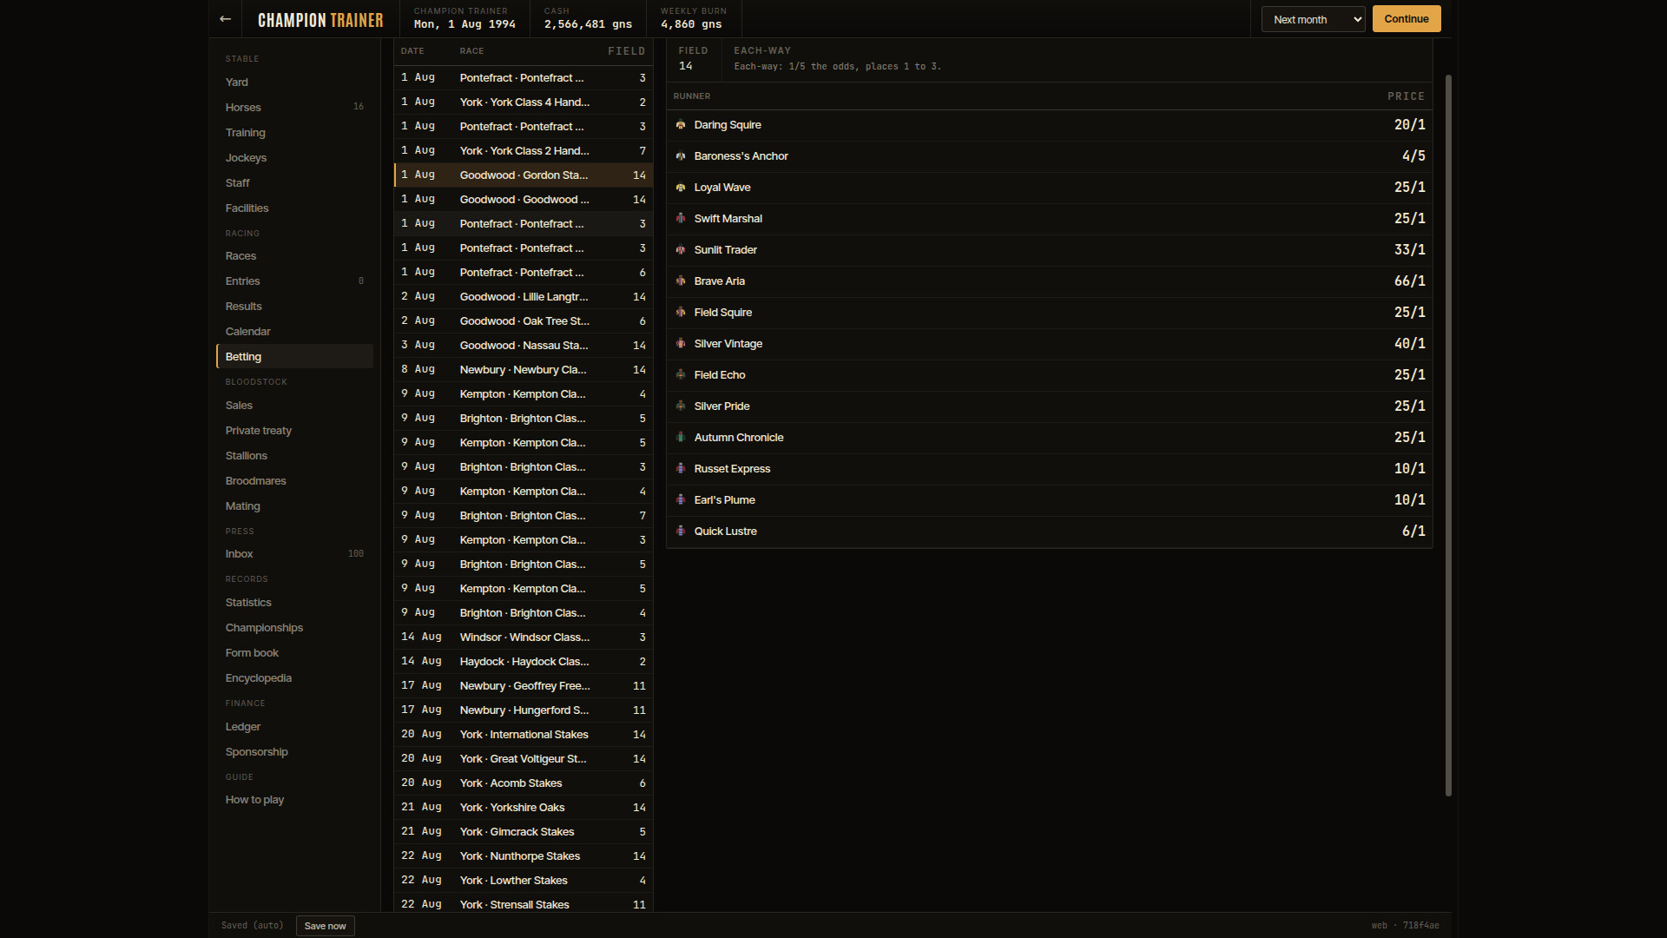
Task: Click the Continue button
Action: tap(1407, 19)
